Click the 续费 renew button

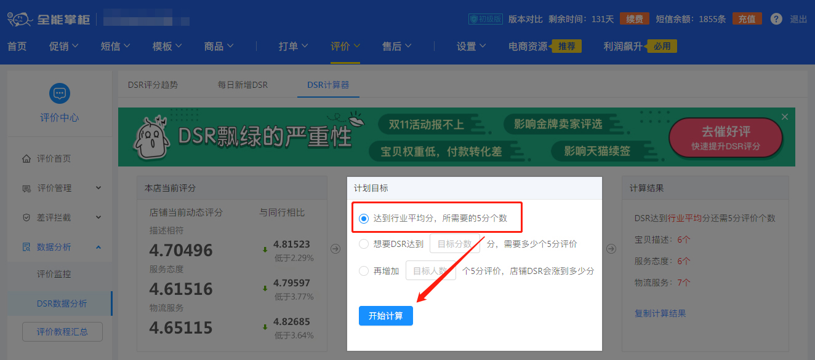tap(635, 19)
